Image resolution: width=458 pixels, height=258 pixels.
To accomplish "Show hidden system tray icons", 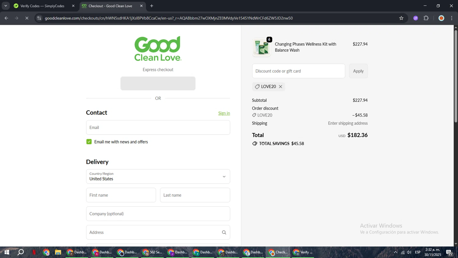I will 395,252.
